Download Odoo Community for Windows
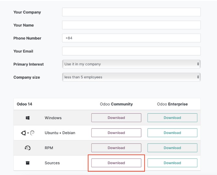 [x=116, y=118]
